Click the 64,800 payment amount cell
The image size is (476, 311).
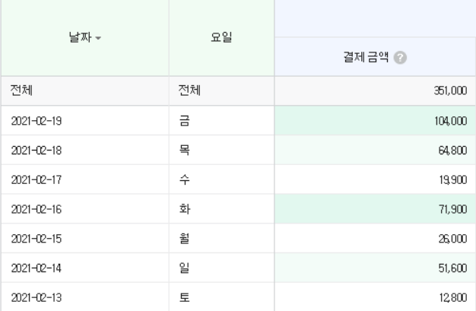(x=375, y=150)
